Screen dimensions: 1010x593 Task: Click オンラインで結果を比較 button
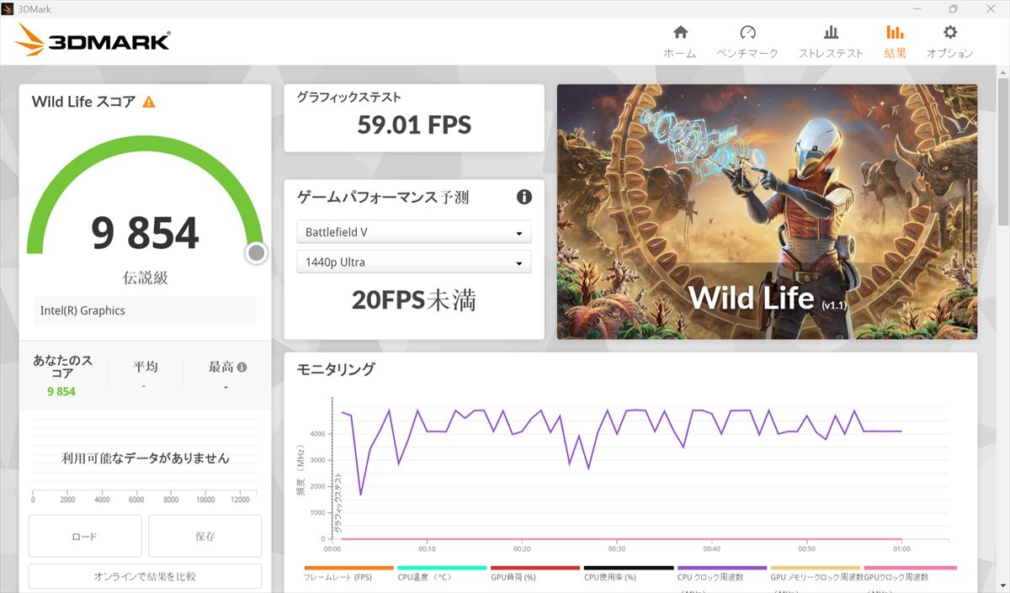pyautogui.click(x=145, y=576)
